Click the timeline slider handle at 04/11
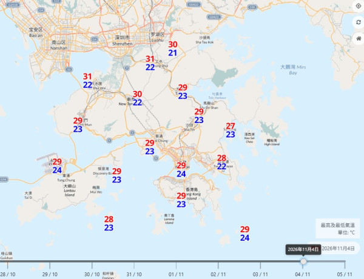Image resolution: width=364 pixels, height=279 pixels. click(303, 261)
